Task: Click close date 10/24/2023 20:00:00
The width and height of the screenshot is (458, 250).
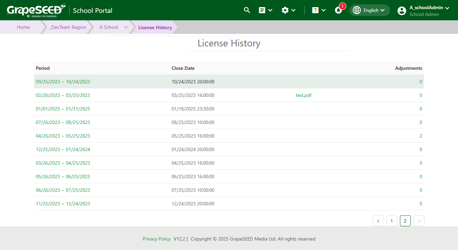Action: [x=193, y=82]
